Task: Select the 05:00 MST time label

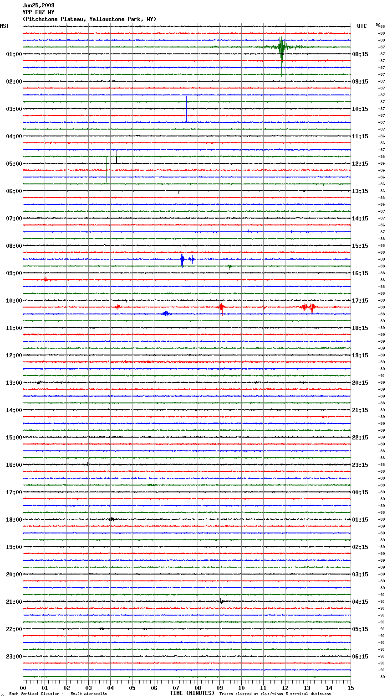Action: point(14,164)
